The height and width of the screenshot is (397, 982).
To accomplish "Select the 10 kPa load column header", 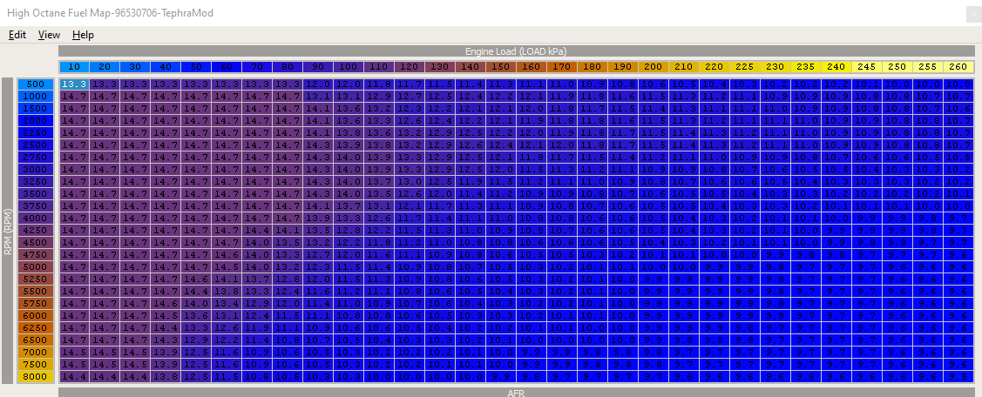I will (x=74, y=67).
